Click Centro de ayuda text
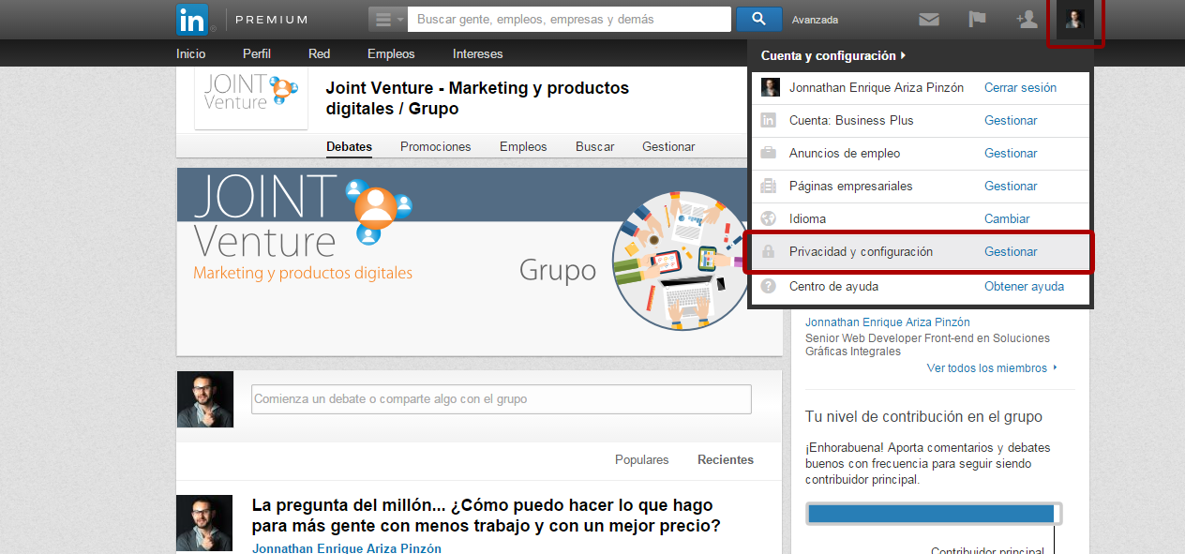The width and height of the screenshot is (1185, 554). coord(833,286)
